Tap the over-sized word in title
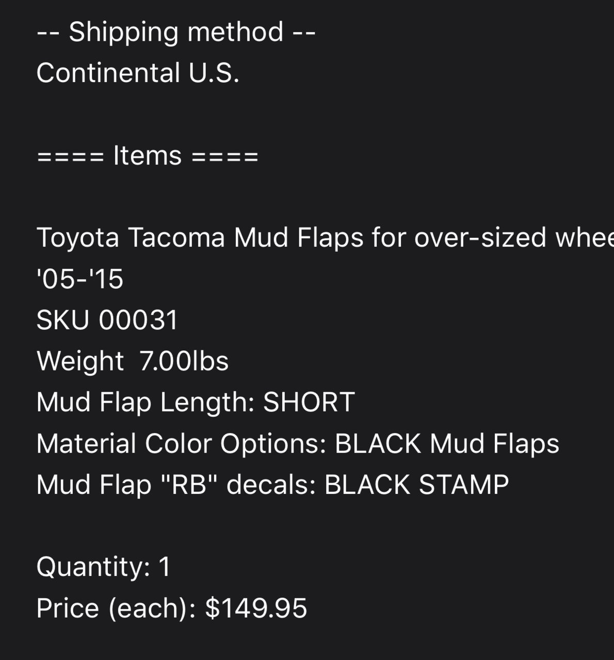The image size is (614, 660). pyautogui.click(x=480, y=238)
